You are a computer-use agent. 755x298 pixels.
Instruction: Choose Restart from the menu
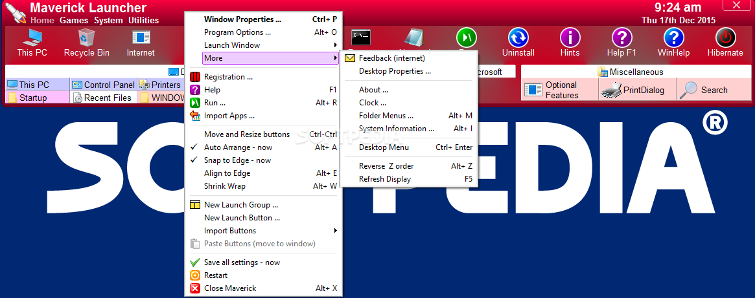pos(263,275)
